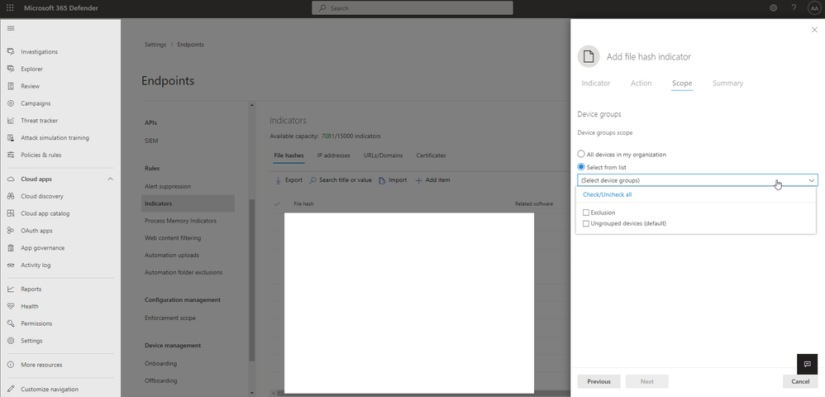Open the help question mark icon

point(794,8)
